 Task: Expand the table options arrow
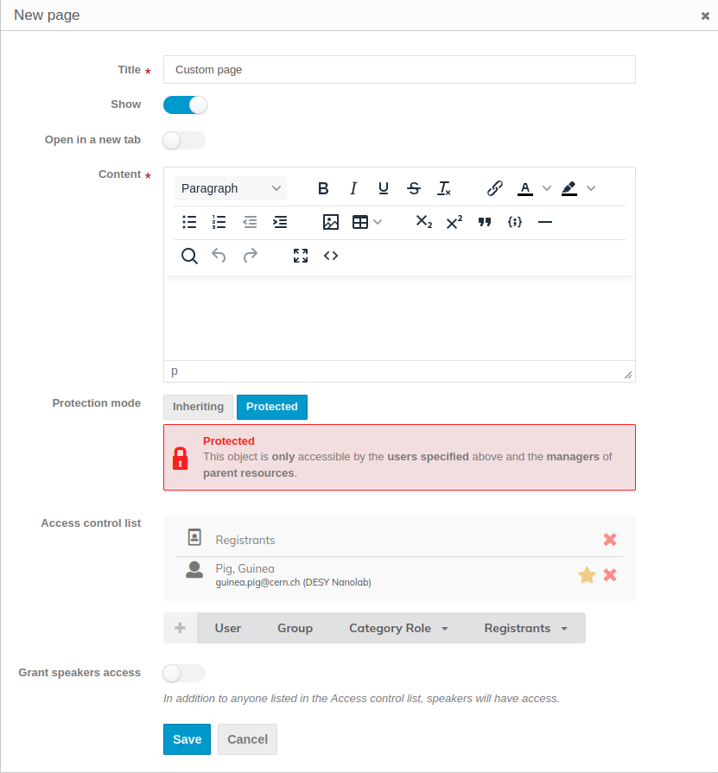pyautogui.click(x=378, y=222)
